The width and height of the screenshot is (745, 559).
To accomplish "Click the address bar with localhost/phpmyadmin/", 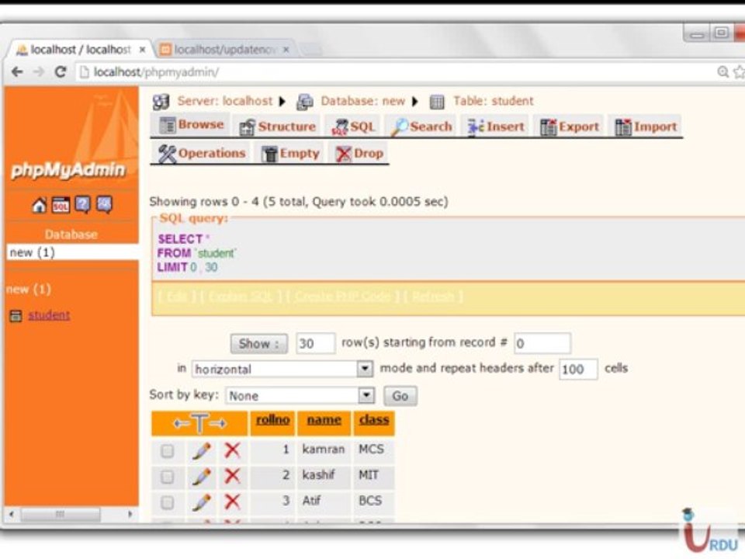I will pyautogui.click(x=394, y=71).
